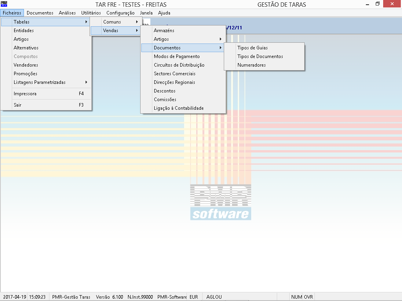The width and height of the screenshot is (402, 301).
Task: Open the Análises menu
Action: [67, 13]
